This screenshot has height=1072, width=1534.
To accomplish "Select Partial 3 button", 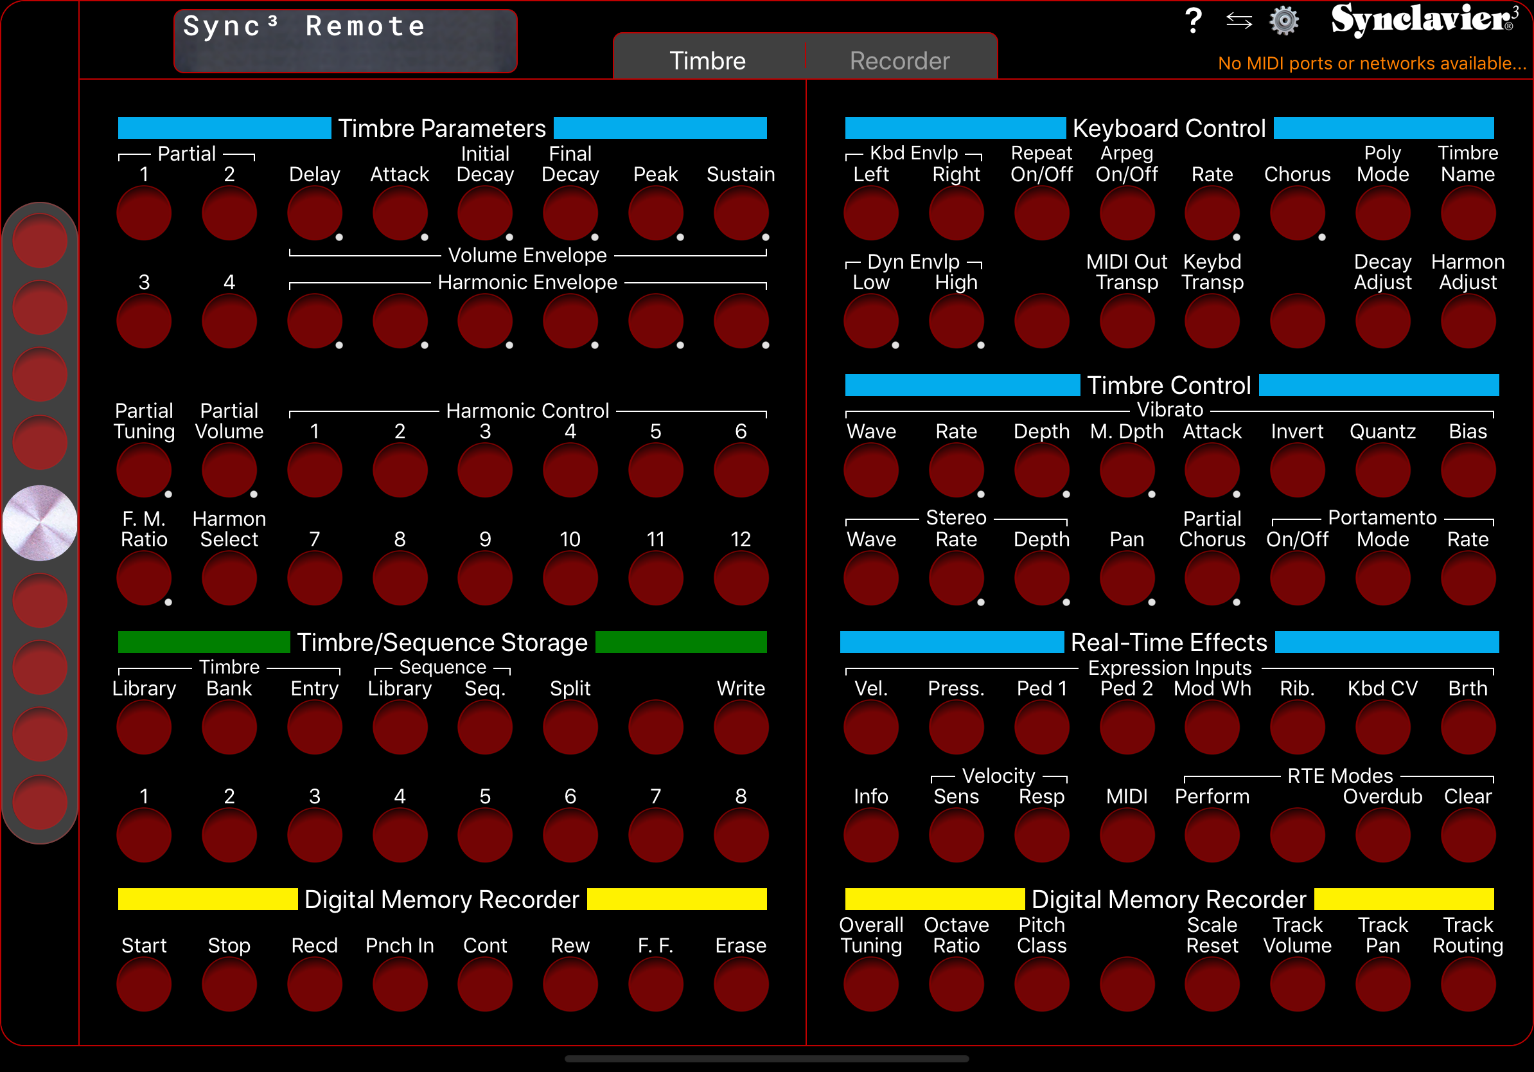I will click(x=145, y=321).
